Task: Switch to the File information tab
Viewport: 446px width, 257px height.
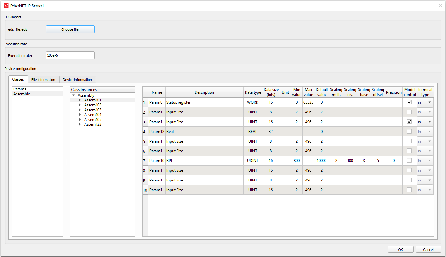Action: pyautogui.click(x=43, y=80)
